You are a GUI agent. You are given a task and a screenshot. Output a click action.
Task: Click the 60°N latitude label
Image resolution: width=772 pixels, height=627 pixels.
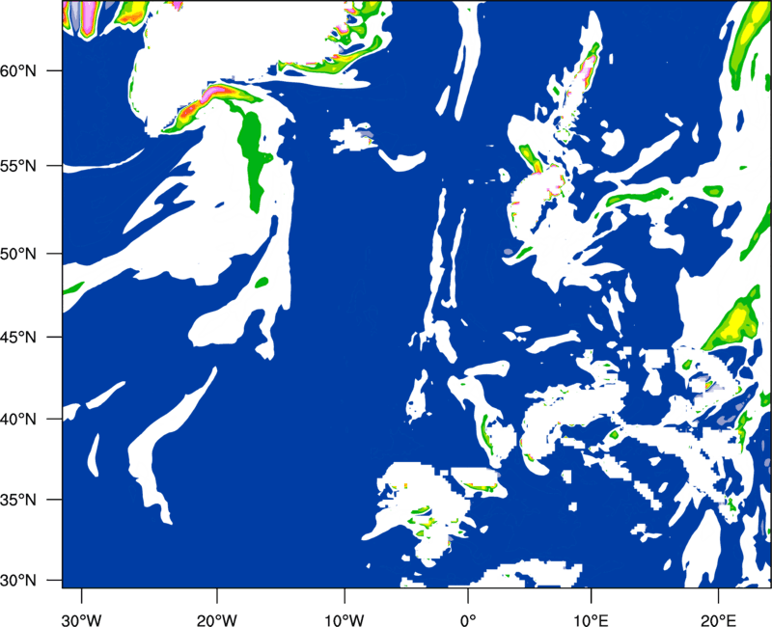tap(18, 71)
